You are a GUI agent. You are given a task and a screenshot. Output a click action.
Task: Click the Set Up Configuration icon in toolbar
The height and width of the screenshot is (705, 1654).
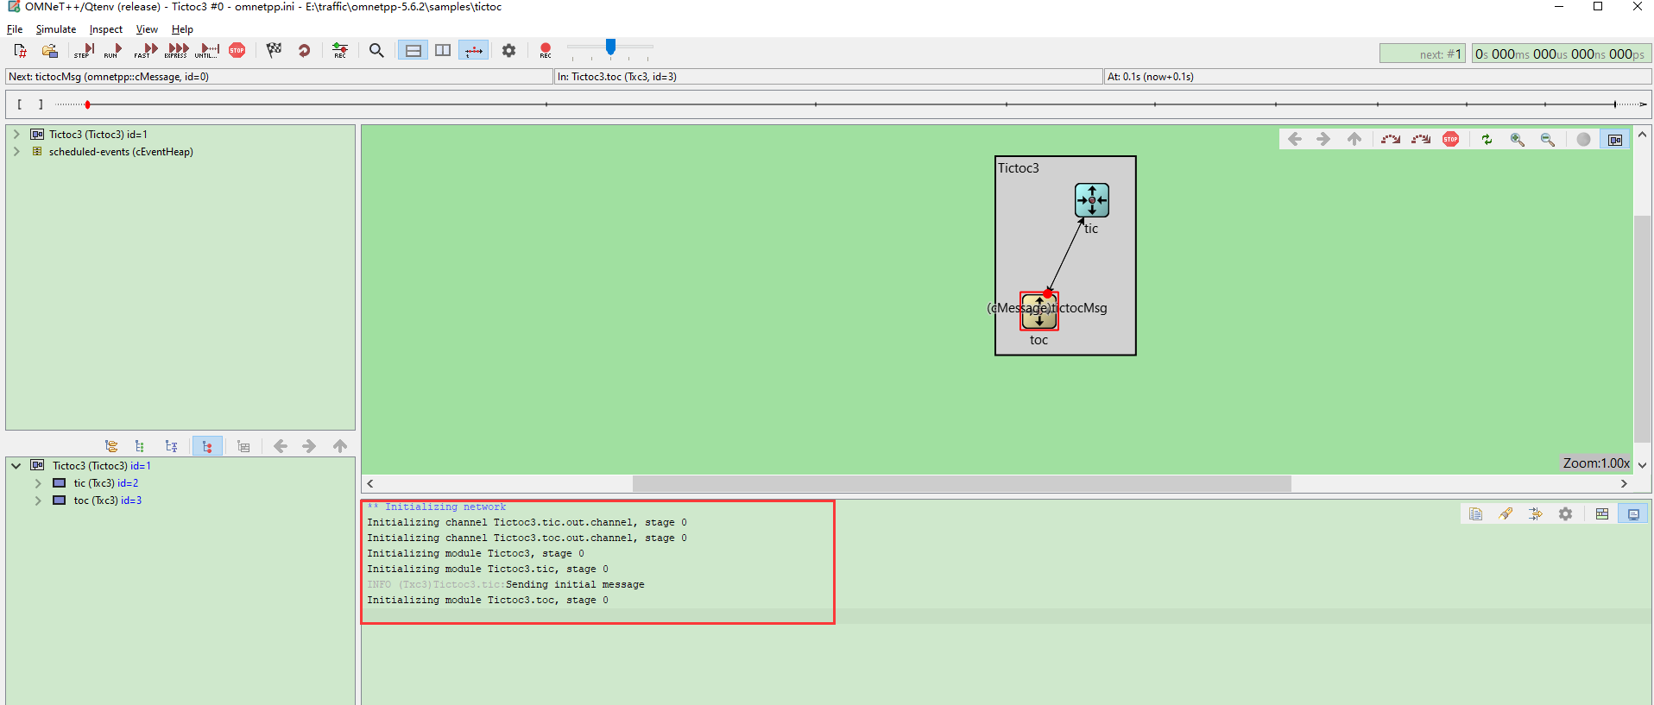tap(20, 50)
